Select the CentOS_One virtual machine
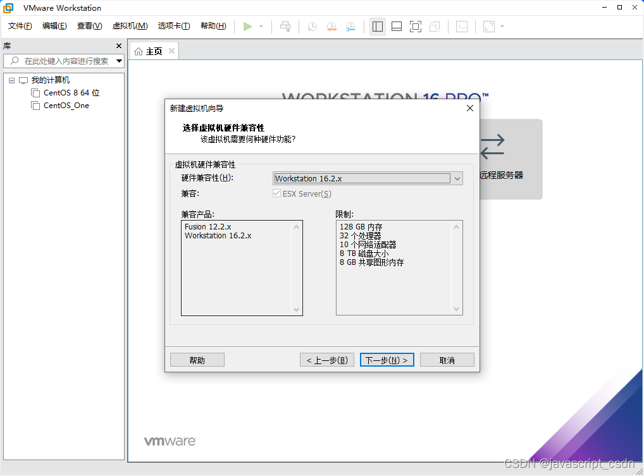The width and height of the screenshot is (644, 476). [66, 106]
